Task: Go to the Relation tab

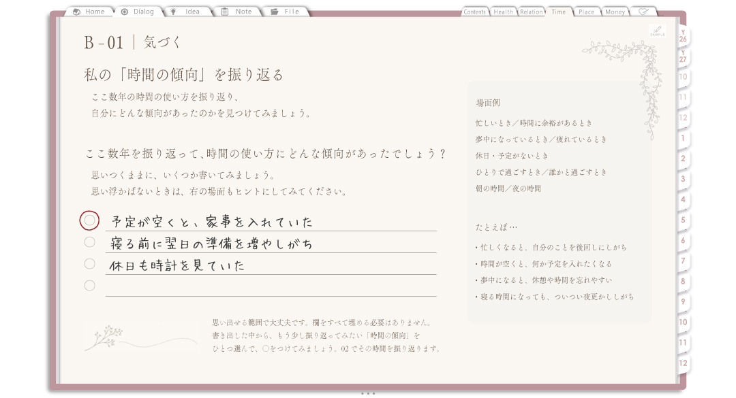Action: 532,12
